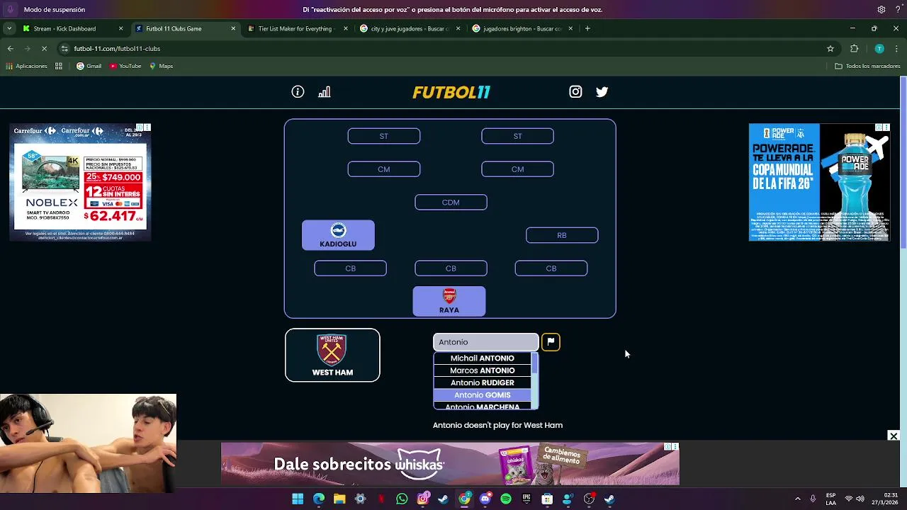
Task: Click the West Ham club card
Action: pyautogui.click(x=332, y=356)
